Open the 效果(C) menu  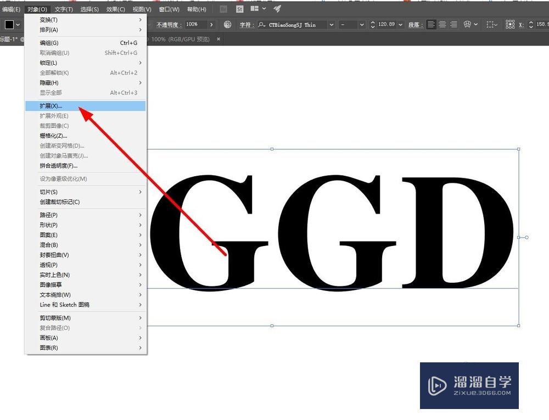pos(115,9)
